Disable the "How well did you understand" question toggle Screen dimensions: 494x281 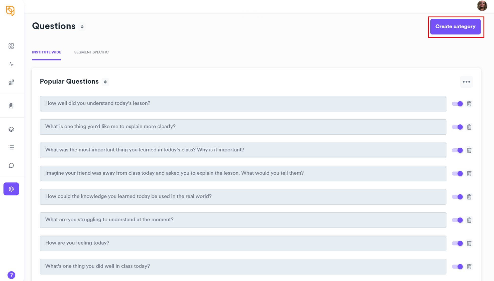tap(457, 104)
